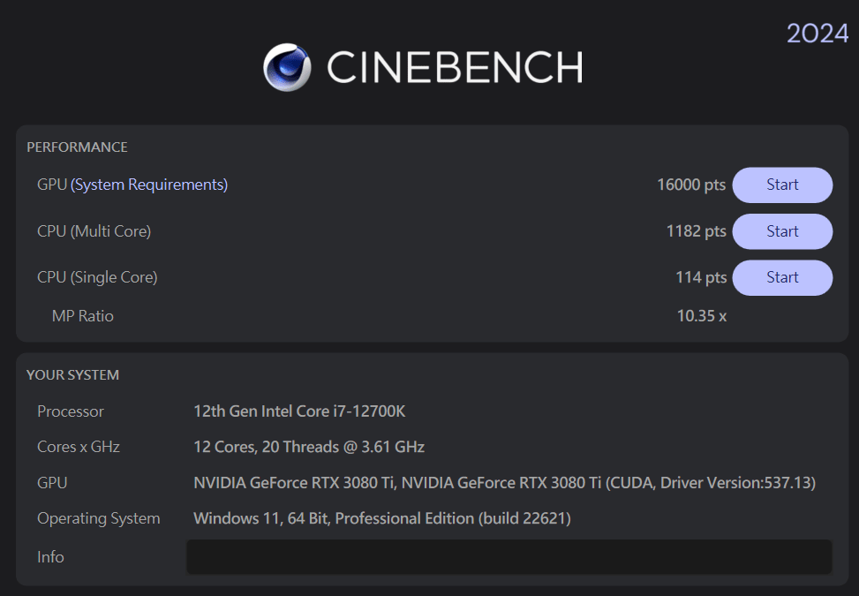This screenshot has height=596, width=859.
Task: Click the Cinebench logo icon
Action: [x=285, y=67]
